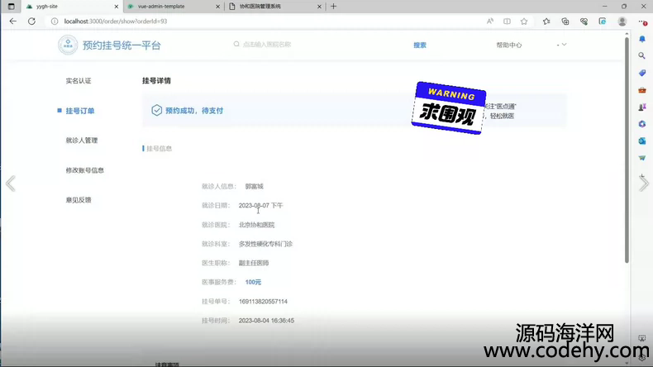This screenshot has width=653, height=367.
Task: Click next arrow on right edge
Action: coord(643,183)
